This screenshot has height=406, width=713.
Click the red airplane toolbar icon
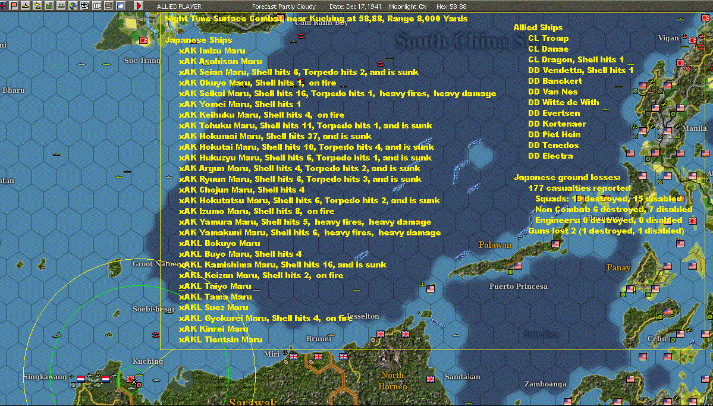(3, 6)
